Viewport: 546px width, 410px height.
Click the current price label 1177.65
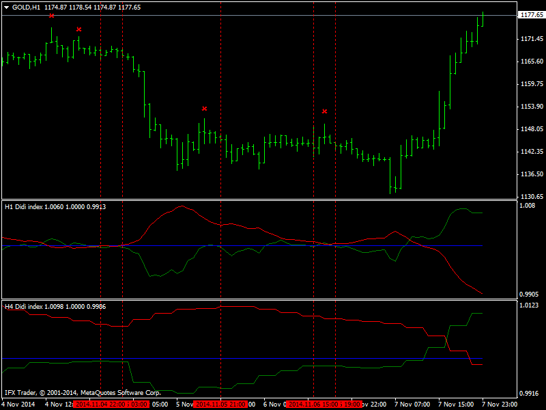tap(532, 14)
